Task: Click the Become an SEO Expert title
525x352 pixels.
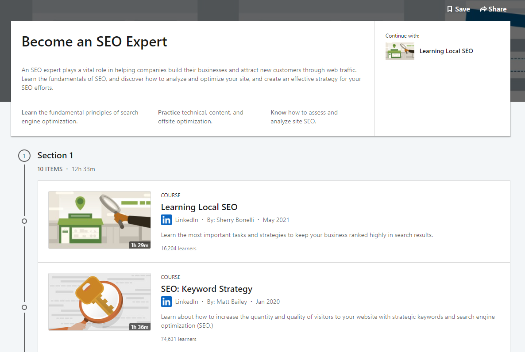Action: (x=94, y=42)
